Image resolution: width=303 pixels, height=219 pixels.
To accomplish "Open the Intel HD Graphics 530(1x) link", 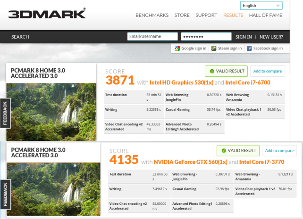I will click(181, 82).
